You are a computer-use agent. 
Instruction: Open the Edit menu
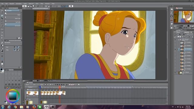(6, 4)
